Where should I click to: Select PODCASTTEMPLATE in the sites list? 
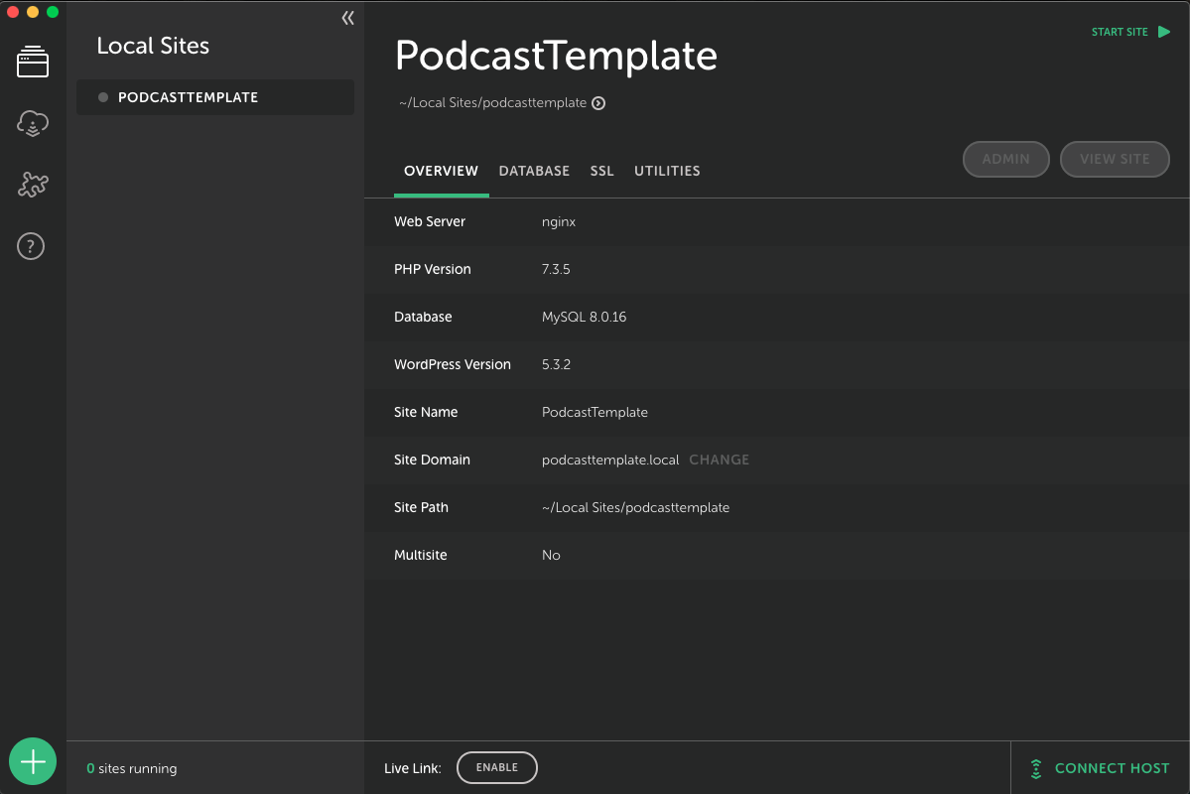coord(214,97)
